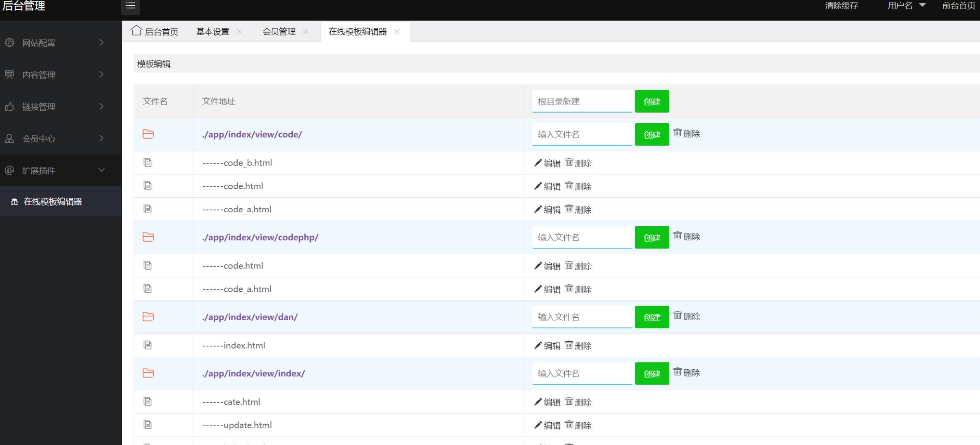Viewport: 980px width, 445px height.
Task: Open 在线模板编辑器 in the sidebar
Action: [x=61, y=201]
